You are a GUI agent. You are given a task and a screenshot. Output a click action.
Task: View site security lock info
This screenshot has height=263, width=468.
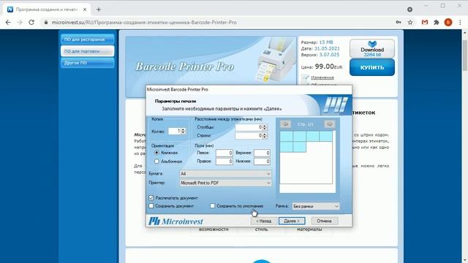[46, 23]
